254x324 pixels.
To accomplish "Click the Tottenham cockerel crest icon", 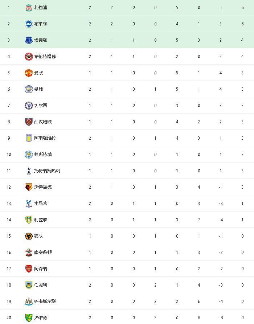I will pos(29,171).
